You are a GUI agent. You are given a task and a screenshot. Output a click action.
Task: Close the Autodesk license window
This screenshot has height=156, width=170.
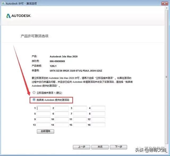pyautogui.click(x=165, y=3)
